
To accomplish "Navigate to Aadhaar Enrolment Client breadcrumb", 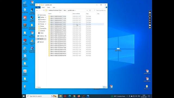I will 55,10.
